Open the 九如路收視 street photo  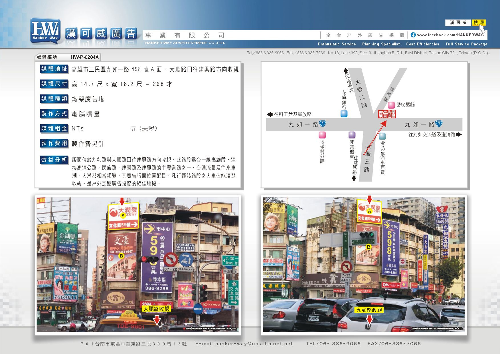tap(364, 265)
